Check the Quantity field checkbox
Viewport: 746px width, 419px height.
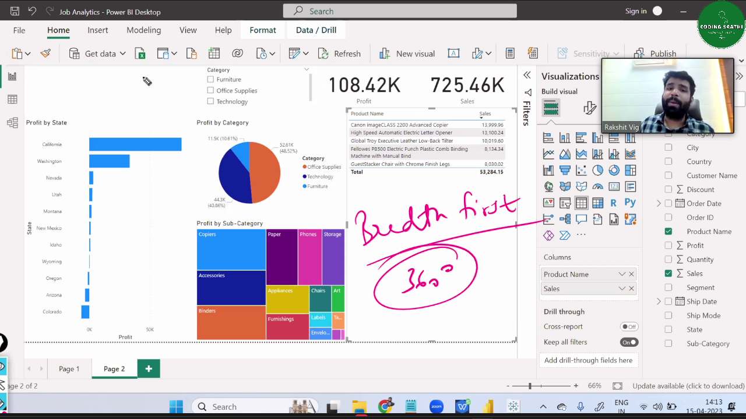668,259
